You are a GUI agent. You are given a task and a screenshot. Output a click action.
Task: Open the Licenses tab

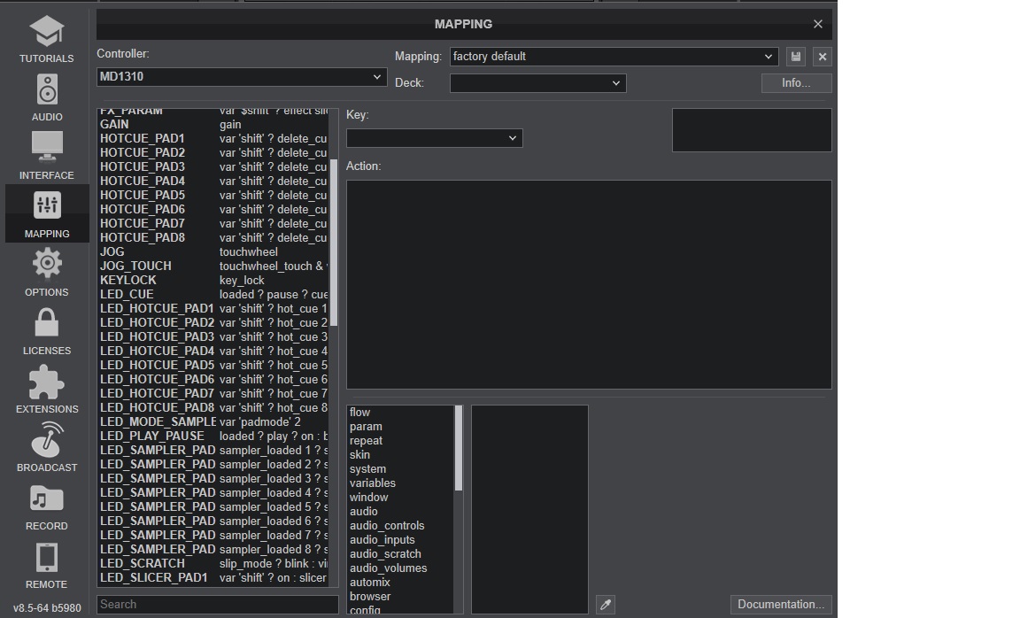tap(47, 331)
